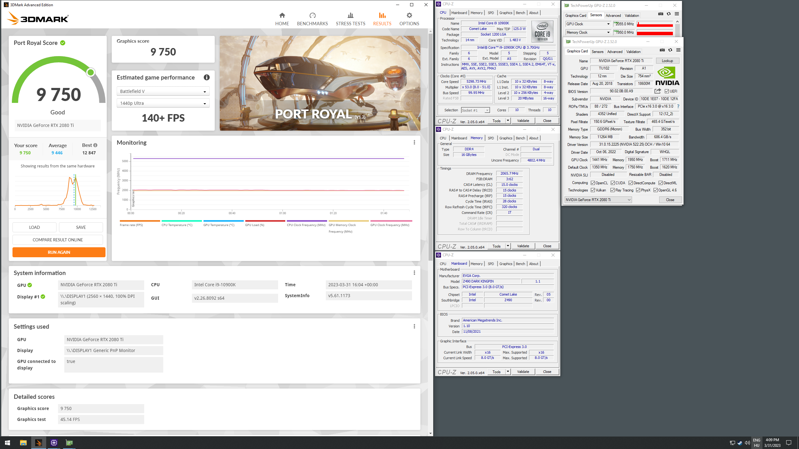Open Memory Clock sensor dropdown
799x449 pixels.
(588, 32)
